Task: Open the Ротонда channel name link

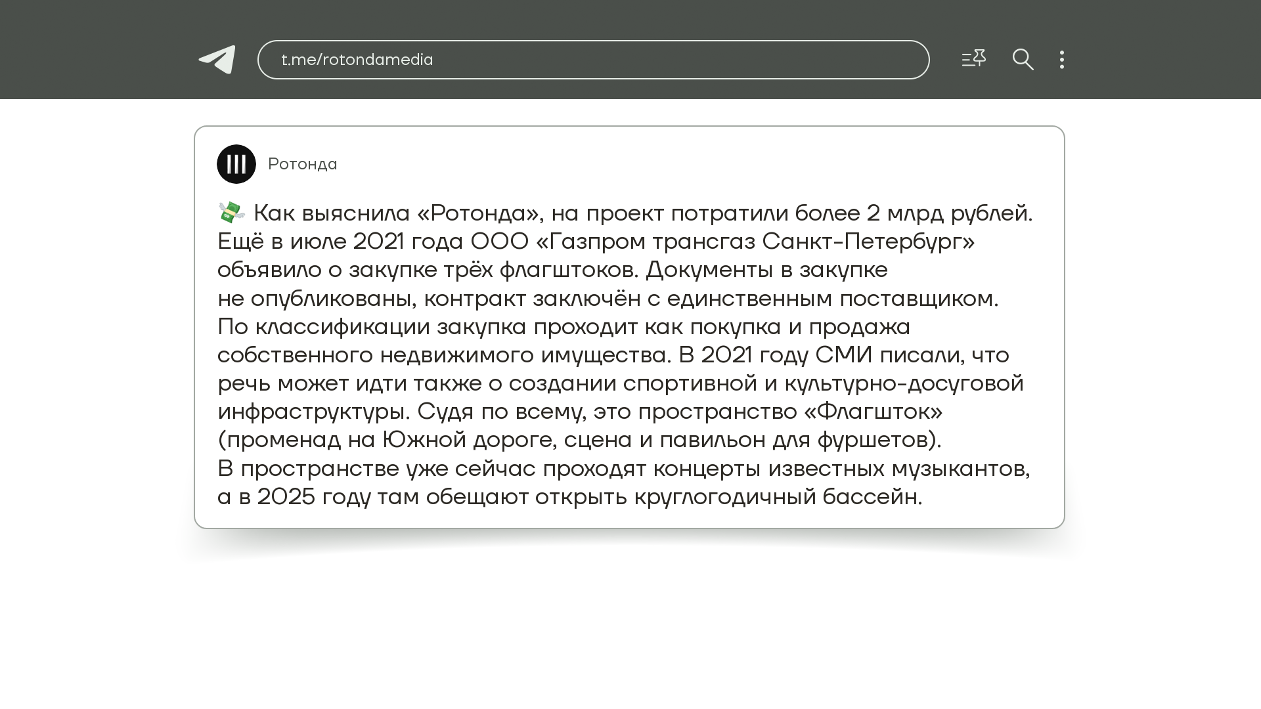Action: [x=303, y=164]
